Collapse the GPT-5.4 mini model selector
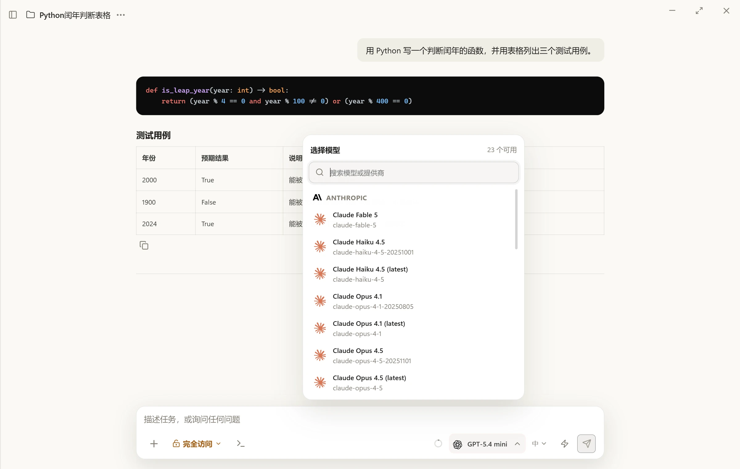 click(x=487, y=444)
